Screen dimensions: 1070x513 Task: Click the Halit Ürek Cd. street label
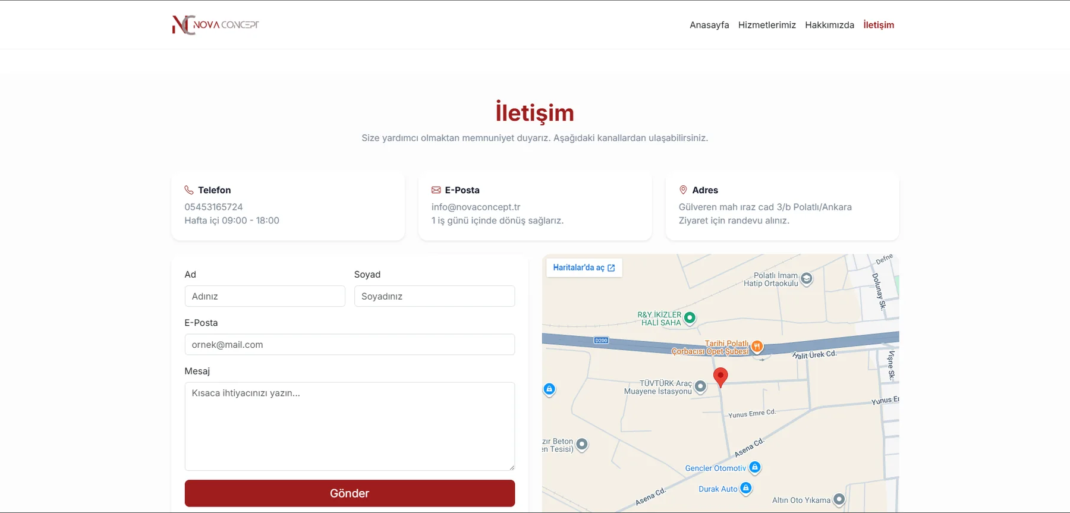814,355
